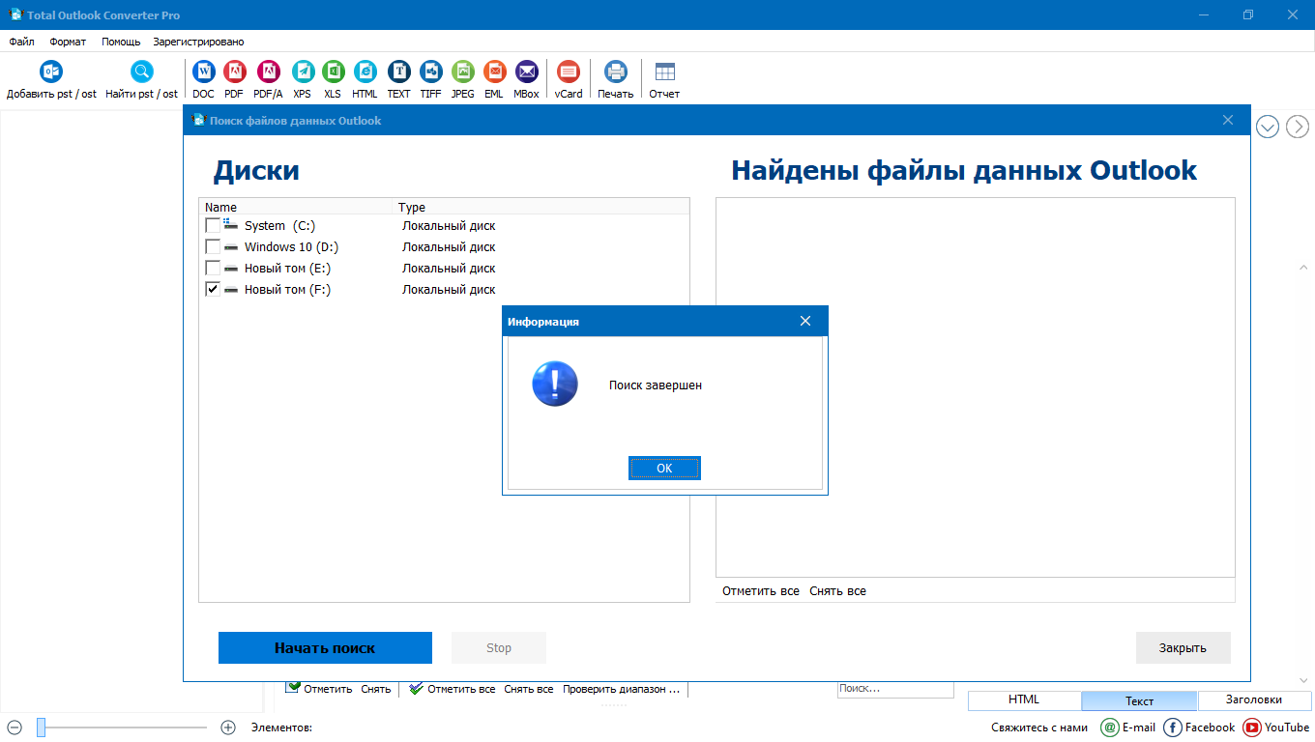Open the Отчет report icon

click(664, 72)
